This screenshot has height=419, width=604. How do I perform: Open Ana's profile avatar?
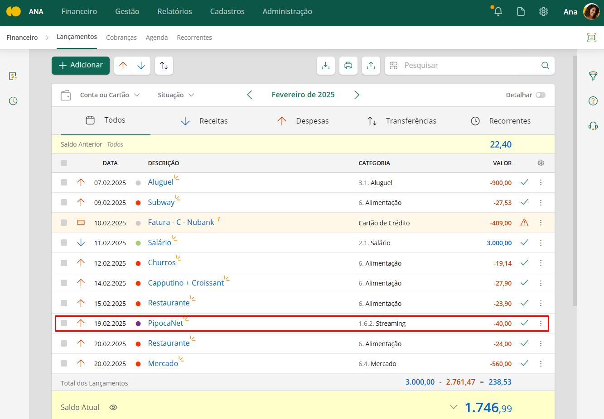coord(591,12)
